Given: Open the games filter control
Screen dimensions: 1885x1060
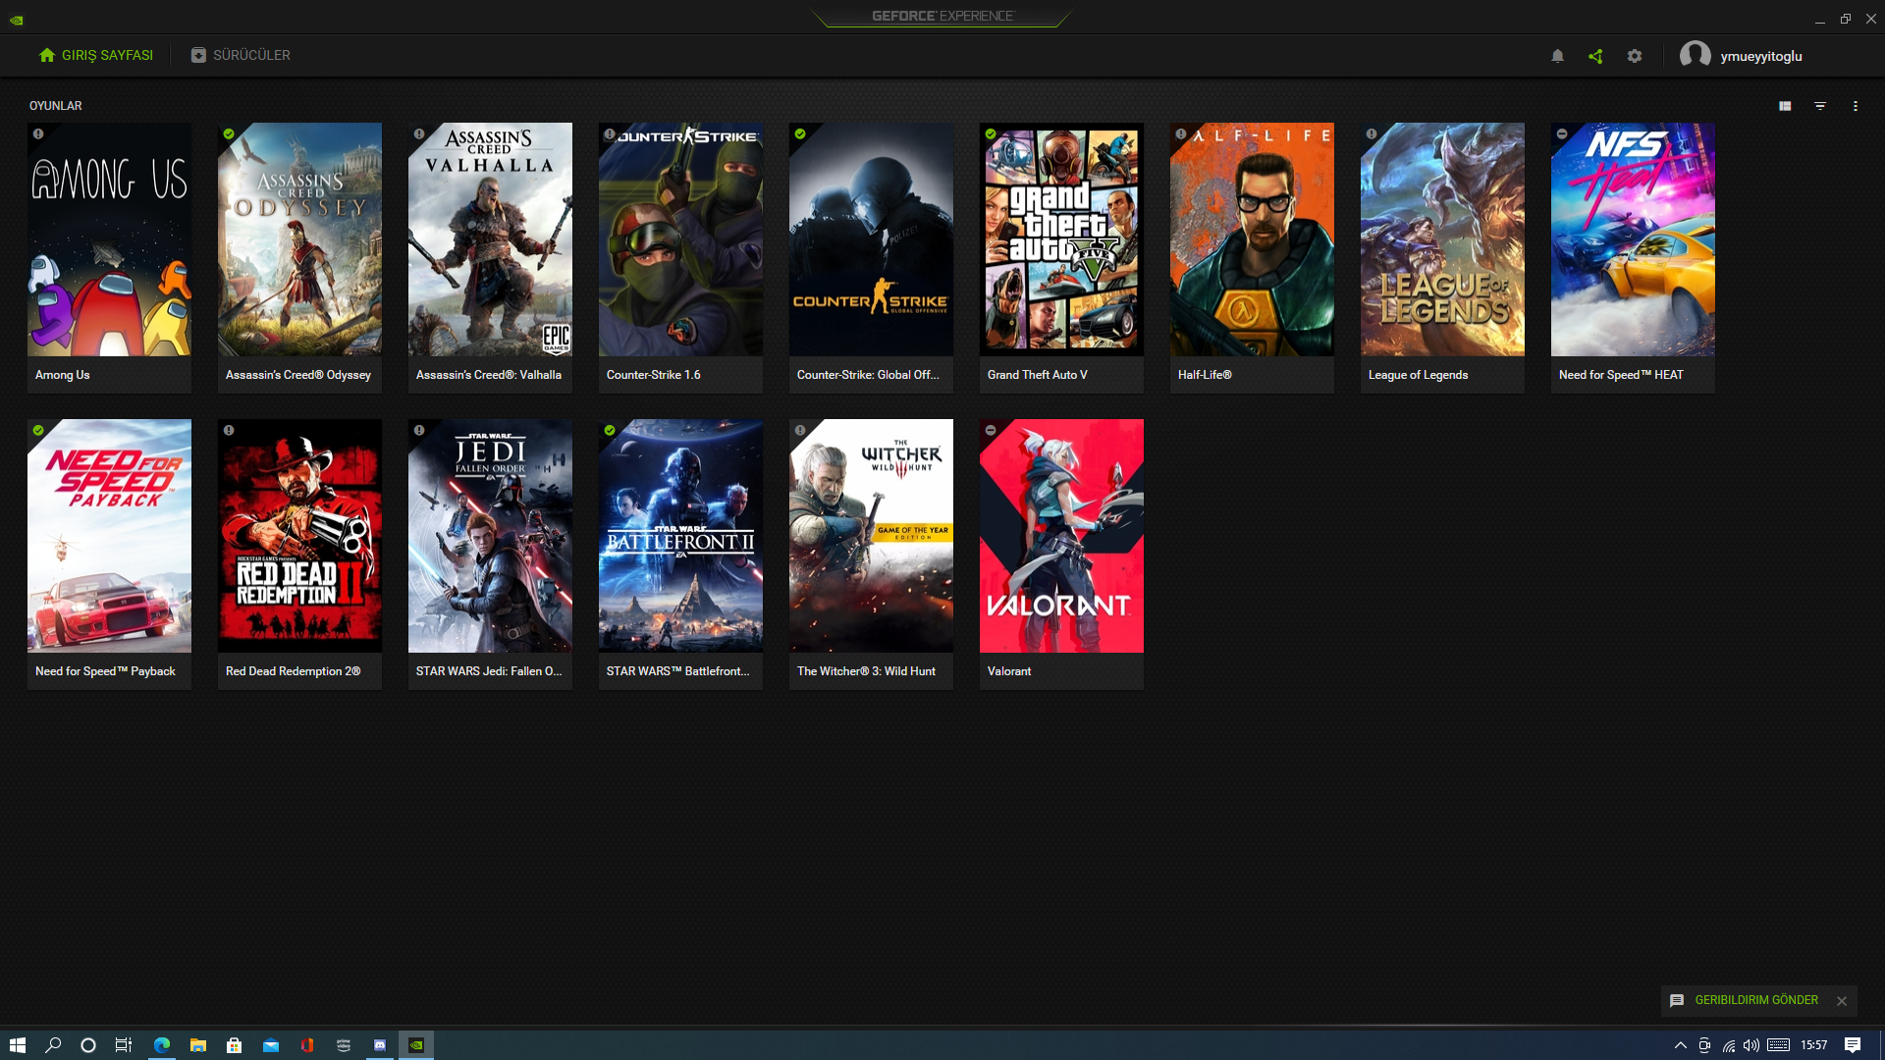Looking at the screenshot, I should pos(1820,105).
